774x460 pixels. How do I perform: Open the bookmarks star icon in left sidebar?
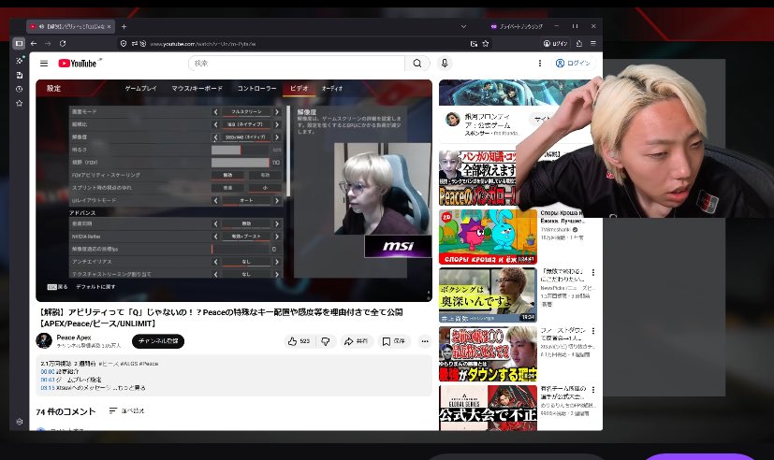[x=20, y=103]
